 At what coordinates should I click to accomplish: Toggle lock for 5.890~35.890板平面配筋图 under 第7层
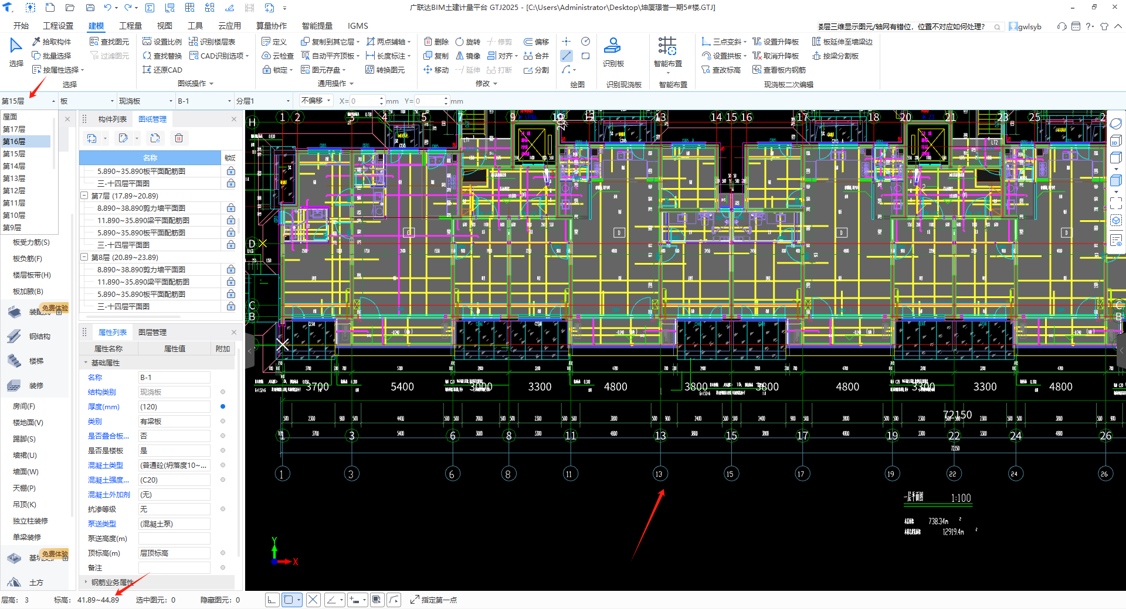tap(231, 232)
